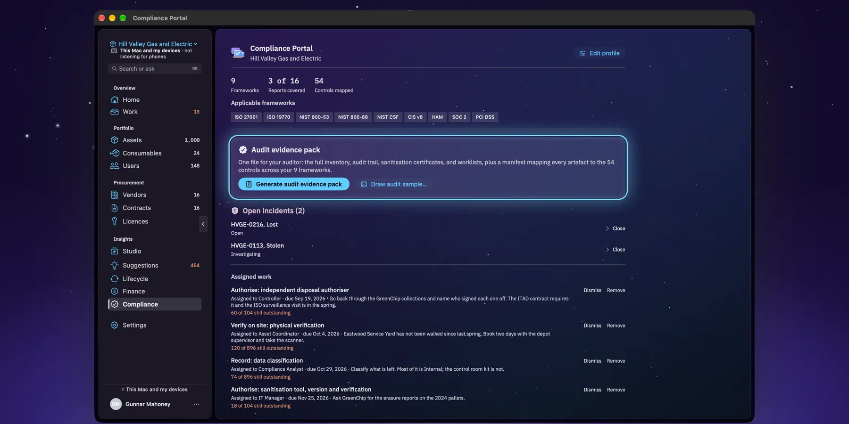Viewport: 849px width, 424px height.
Task: Select the Compliance sidebar item
Action: 155,304
